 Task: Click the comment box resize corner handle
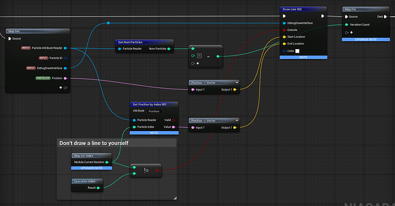(x=175, y=198)
